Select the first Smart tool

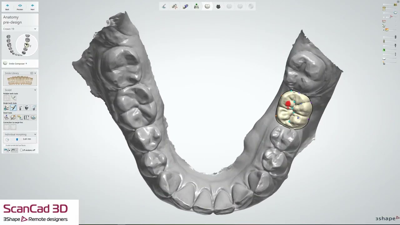7,117
